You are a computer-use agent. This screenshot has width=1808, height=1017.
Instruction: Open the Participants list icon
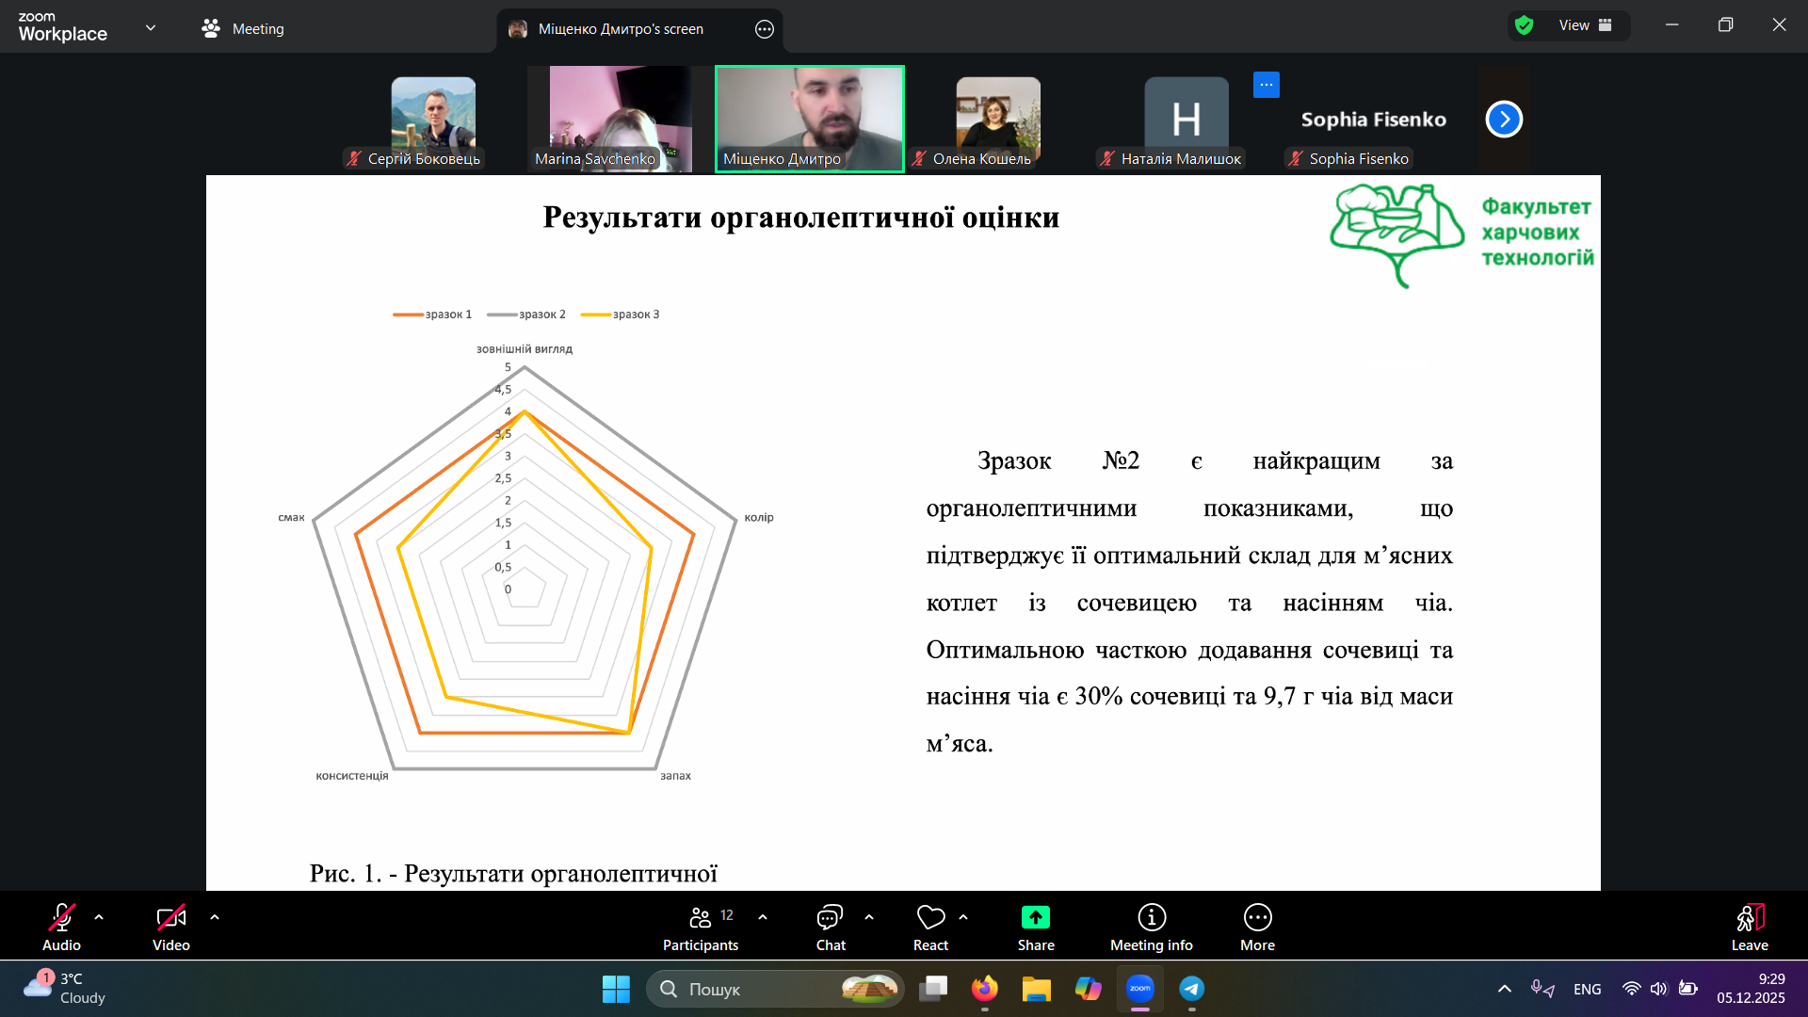click(x=700, y=917)
